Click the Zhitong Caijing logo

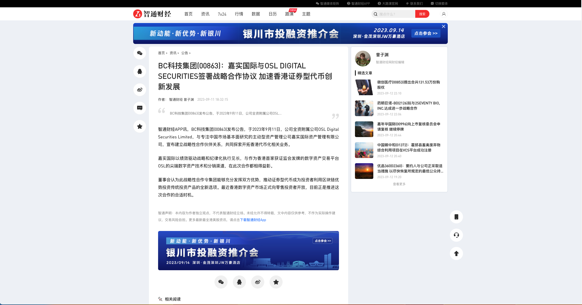click(x=152, y=14)
